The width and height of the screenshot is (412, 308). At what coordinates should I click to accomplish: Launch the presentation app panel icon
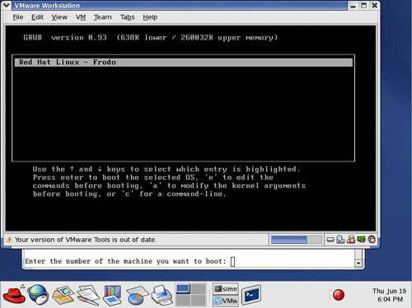tap(112, 295)
